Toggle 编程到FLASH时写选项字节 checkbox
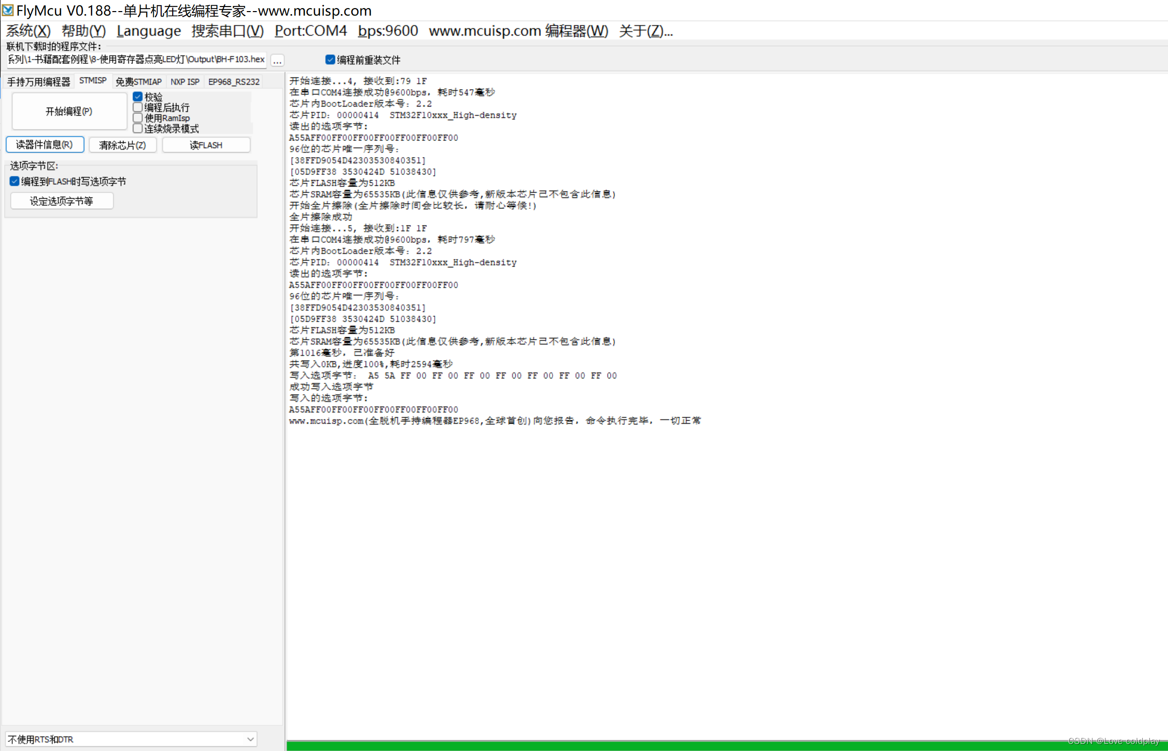Screen dimensions: 1168x751 (68, 182)
